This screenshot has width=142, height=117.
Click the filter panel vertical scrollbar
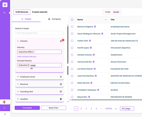click(x=68, y=51)
